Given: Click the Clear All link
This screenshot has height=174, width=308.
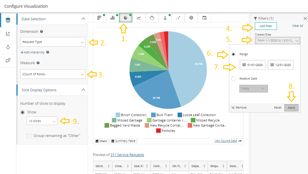Looking at the screenshot, I should (297, 26).
